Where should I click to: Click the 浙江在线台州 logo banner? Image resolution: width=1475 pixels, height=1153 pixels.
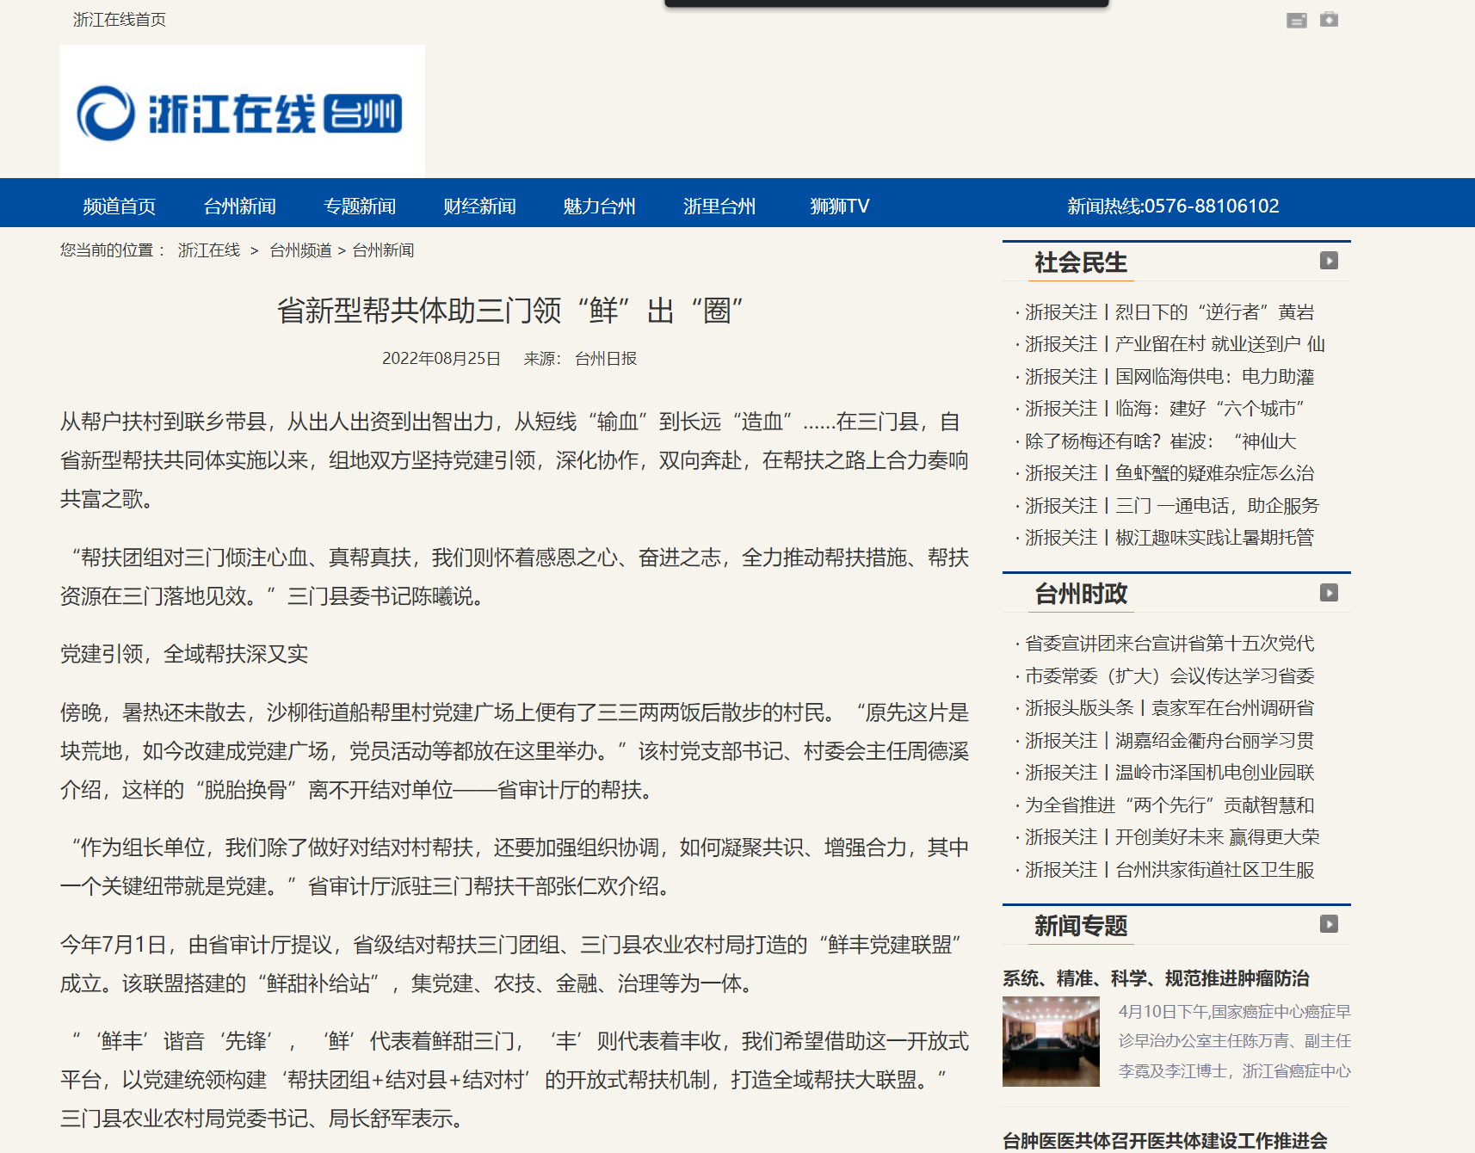click(x=242, y=111)
